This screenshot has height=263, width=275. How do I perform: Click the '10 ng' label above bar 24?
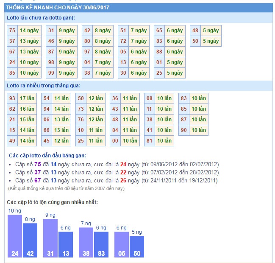click(x=14, y=211)
